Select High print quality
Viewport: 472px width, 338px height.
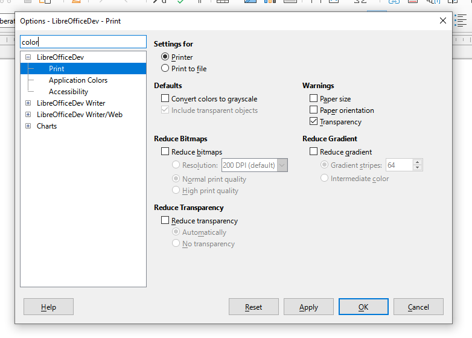coord(176,190)
